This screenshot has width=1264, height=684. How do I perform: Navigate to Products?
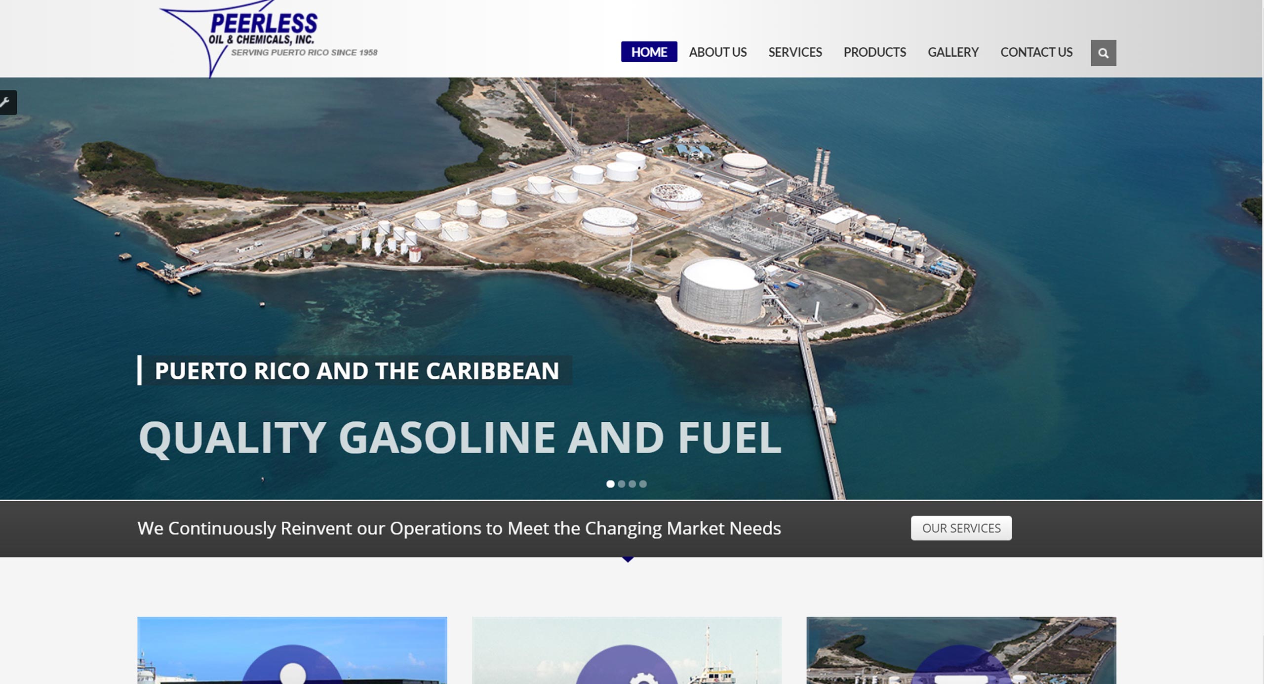(x=874, y=52)
